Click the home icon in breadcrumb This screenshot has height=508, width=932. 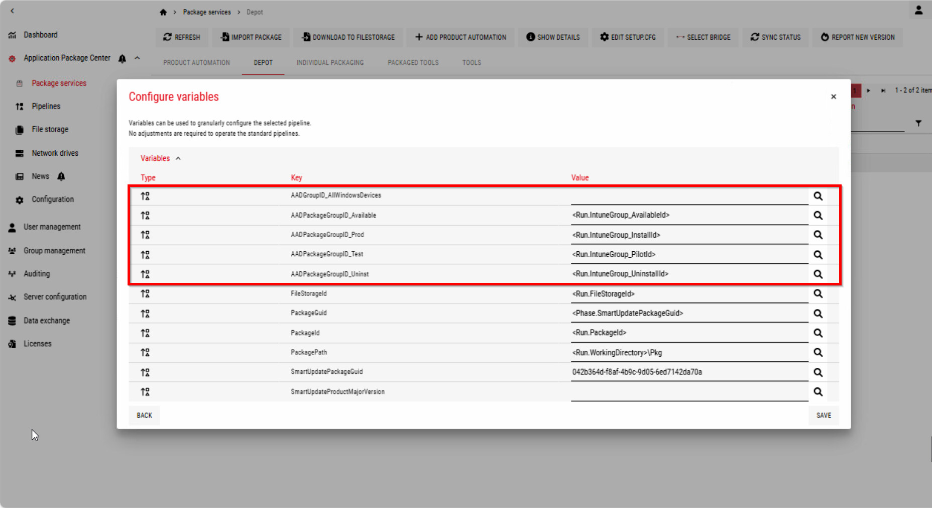(x=163, y=12)
